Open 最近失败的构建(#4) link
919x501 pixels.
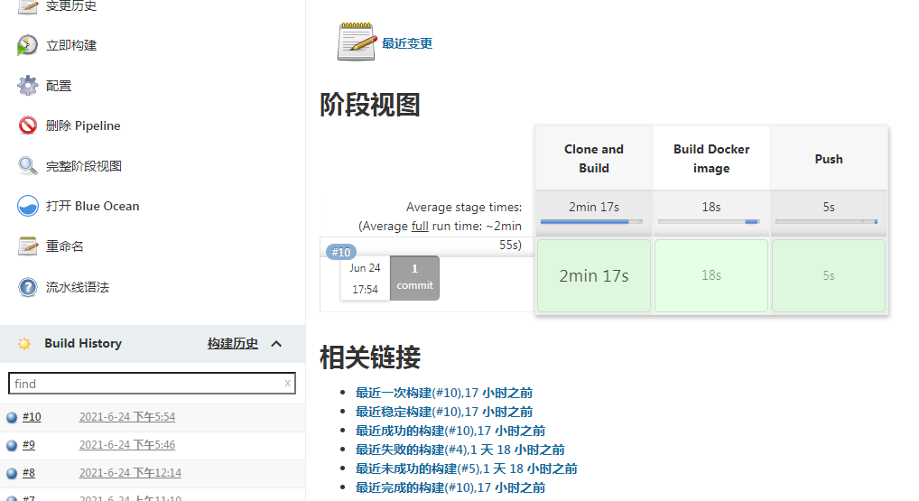460,450
